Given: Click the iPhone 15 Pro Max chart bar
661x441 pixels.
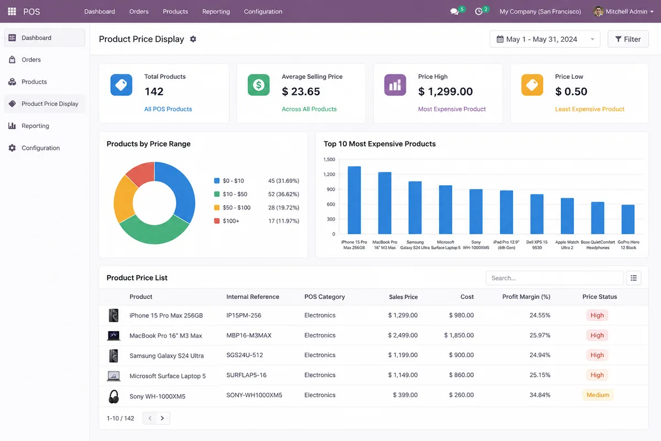Looking at the screenshot, I should pyautogui.click(x=354, y=200).
